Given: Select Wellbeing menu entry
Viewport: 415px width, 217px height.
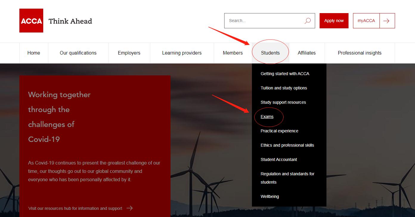Looking at the screenshot, I should [270, 196].
